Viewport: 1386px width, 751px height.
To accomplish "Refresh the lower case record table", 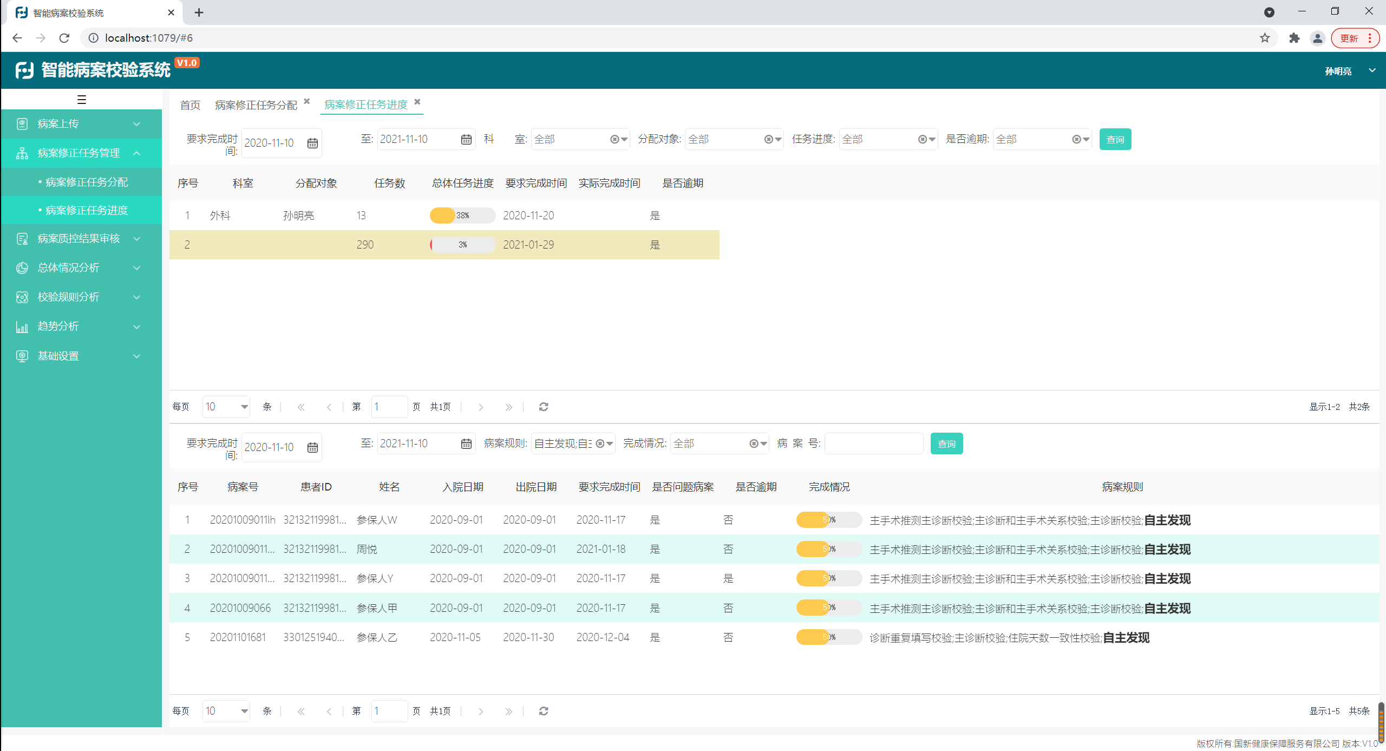I will tap(544, 711).
